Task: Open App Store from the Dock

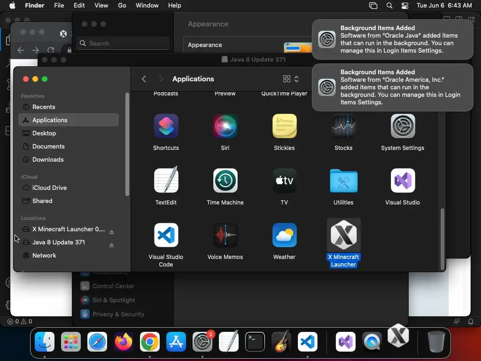Action: 176,342
